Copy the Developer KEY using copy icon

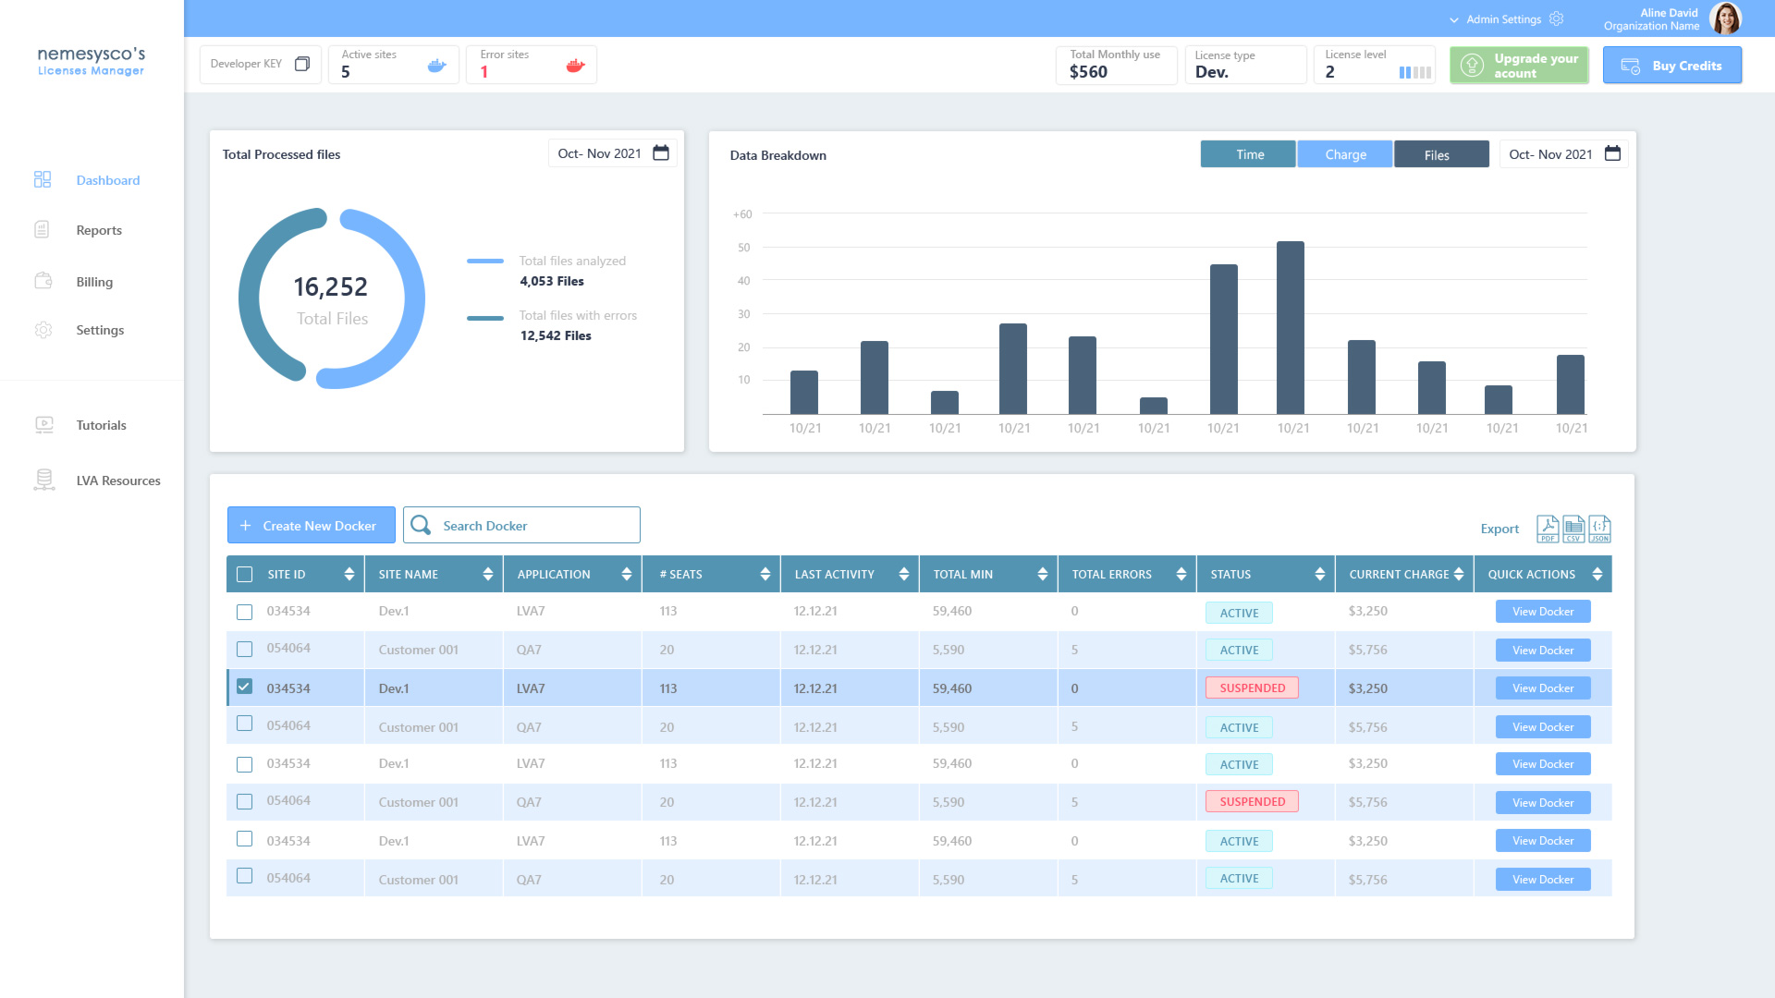(301, 64)
